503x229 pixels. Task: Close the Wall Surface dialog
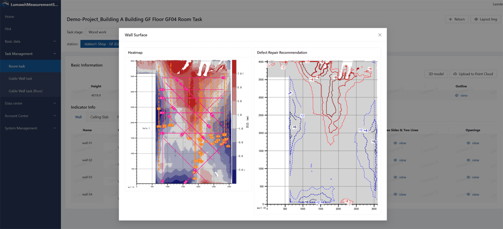380,35
